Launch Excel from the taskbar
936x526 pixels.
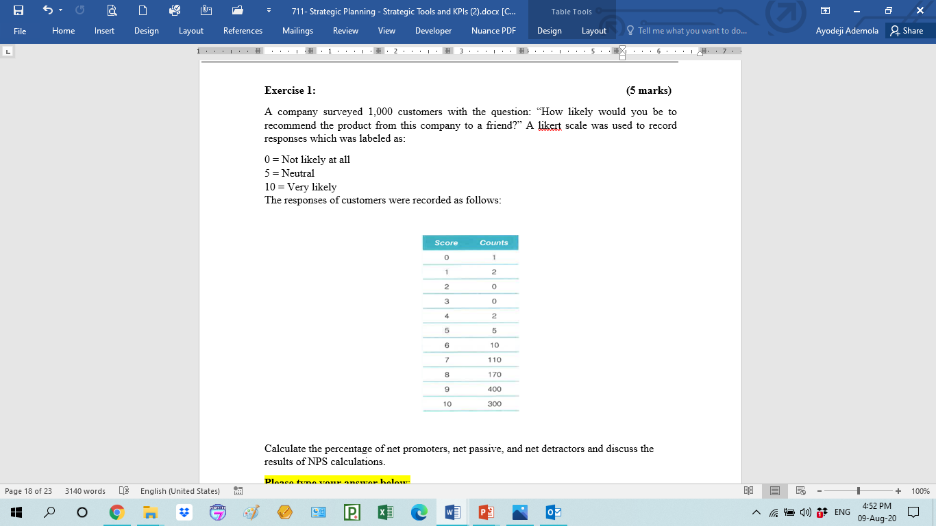tap(385, 512)
